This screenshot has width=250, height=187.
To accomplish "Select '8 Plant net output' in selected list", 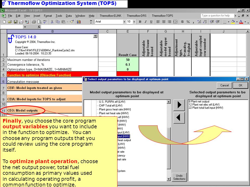I will pos(199,102).
